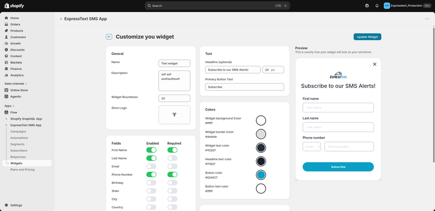
Task: Enable the Birthday field toggle
Action: [x=151, y=183]
